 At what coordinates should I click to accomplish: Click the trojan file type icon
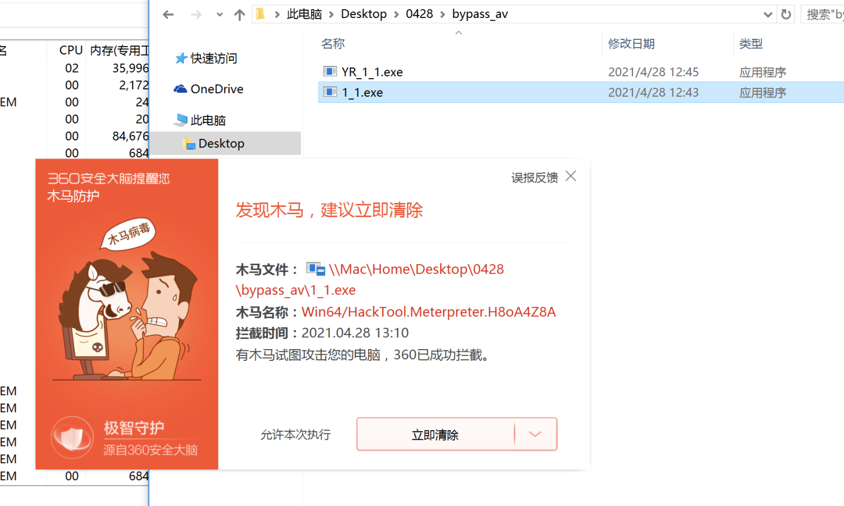(x=316, y=269)
